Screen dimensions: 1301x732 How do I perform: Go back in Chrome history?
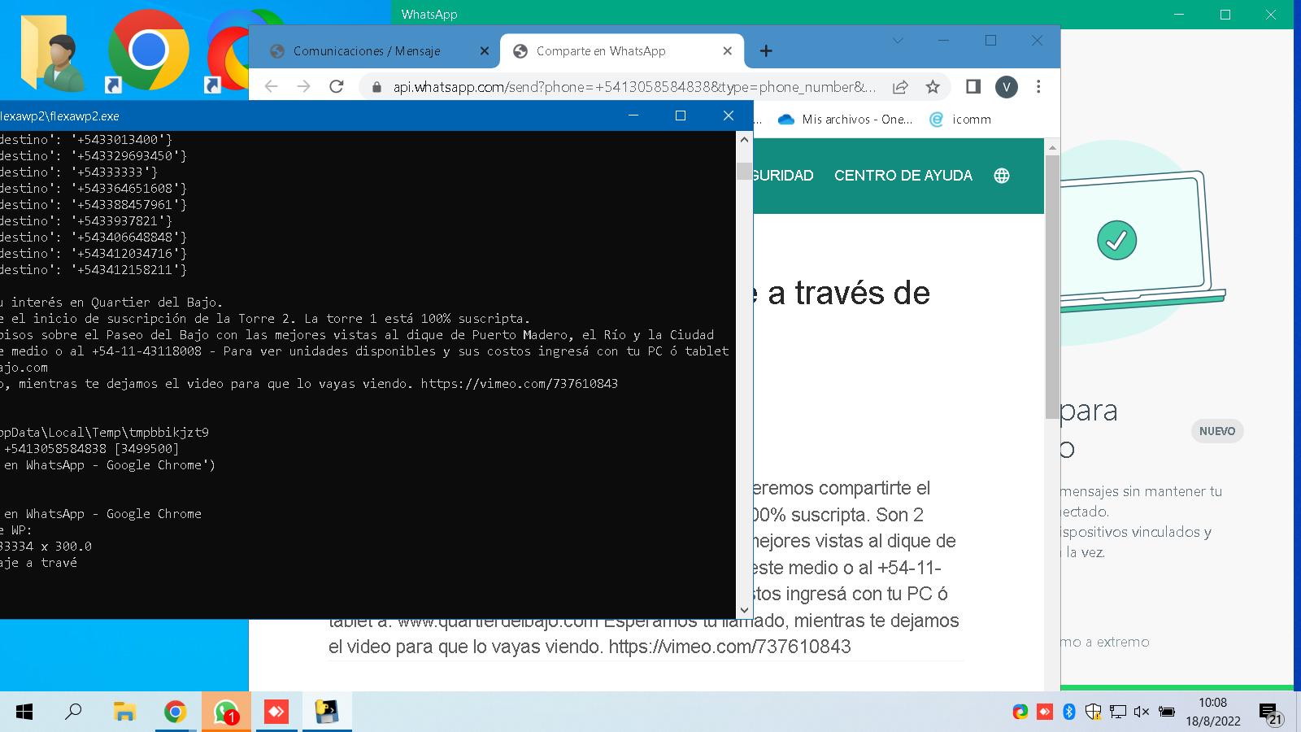[x=271, y=86]
